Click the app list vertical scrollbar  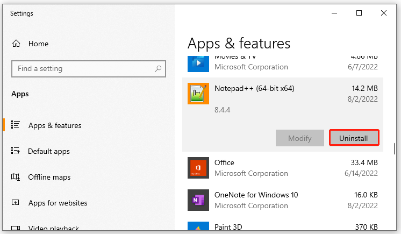coord(395,148)
